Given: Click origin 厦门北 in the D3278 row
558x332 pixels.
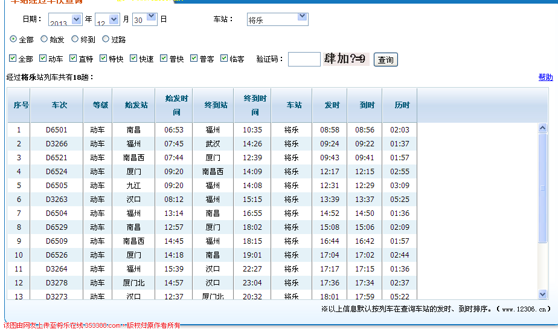Looking at the screenshot, I should coord(133,282).
